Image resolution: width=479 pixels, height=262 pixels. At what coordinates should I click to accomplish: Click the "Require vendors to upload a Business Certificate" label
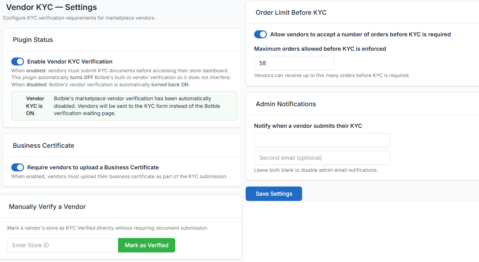click(x=93, y=167)
